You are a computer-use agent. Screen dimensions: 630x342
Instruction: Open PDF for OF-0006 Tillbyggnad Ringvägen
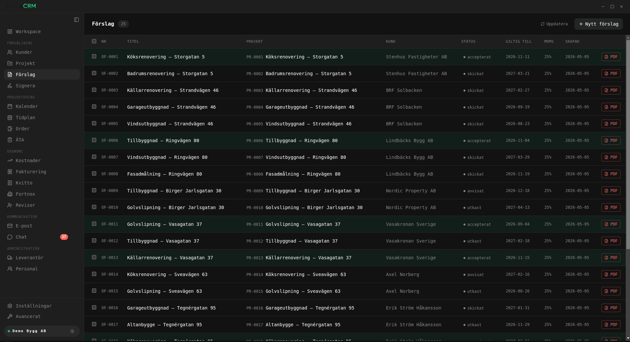click(x=611, y=140)
